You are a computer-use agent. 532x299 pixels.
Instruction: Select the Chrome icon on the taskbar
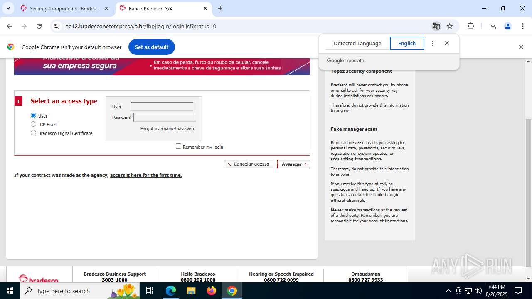click(232, 291)
